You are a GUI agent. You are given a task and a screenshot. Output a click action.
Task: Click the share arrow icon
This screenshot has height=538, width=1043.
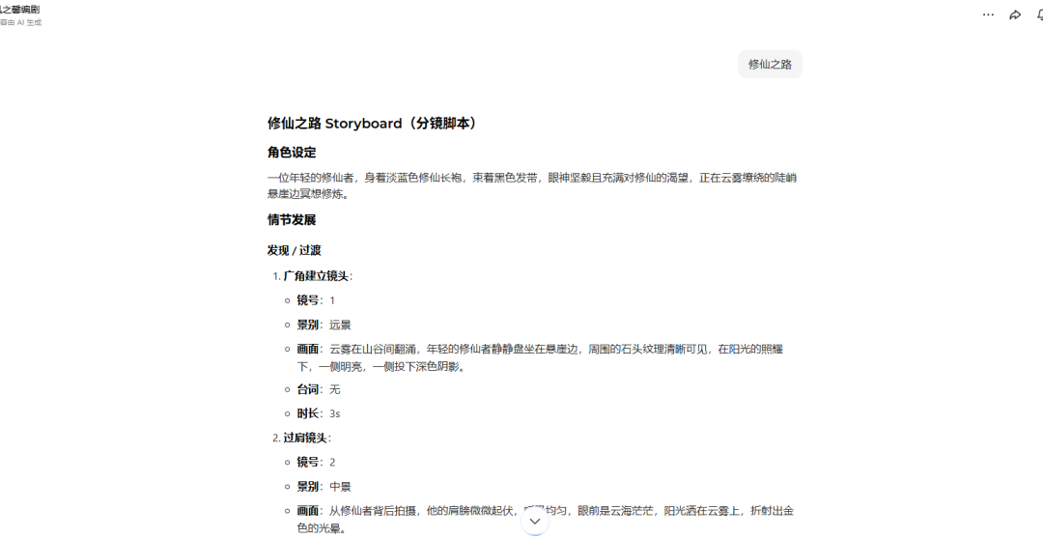tap(1015, 14)
